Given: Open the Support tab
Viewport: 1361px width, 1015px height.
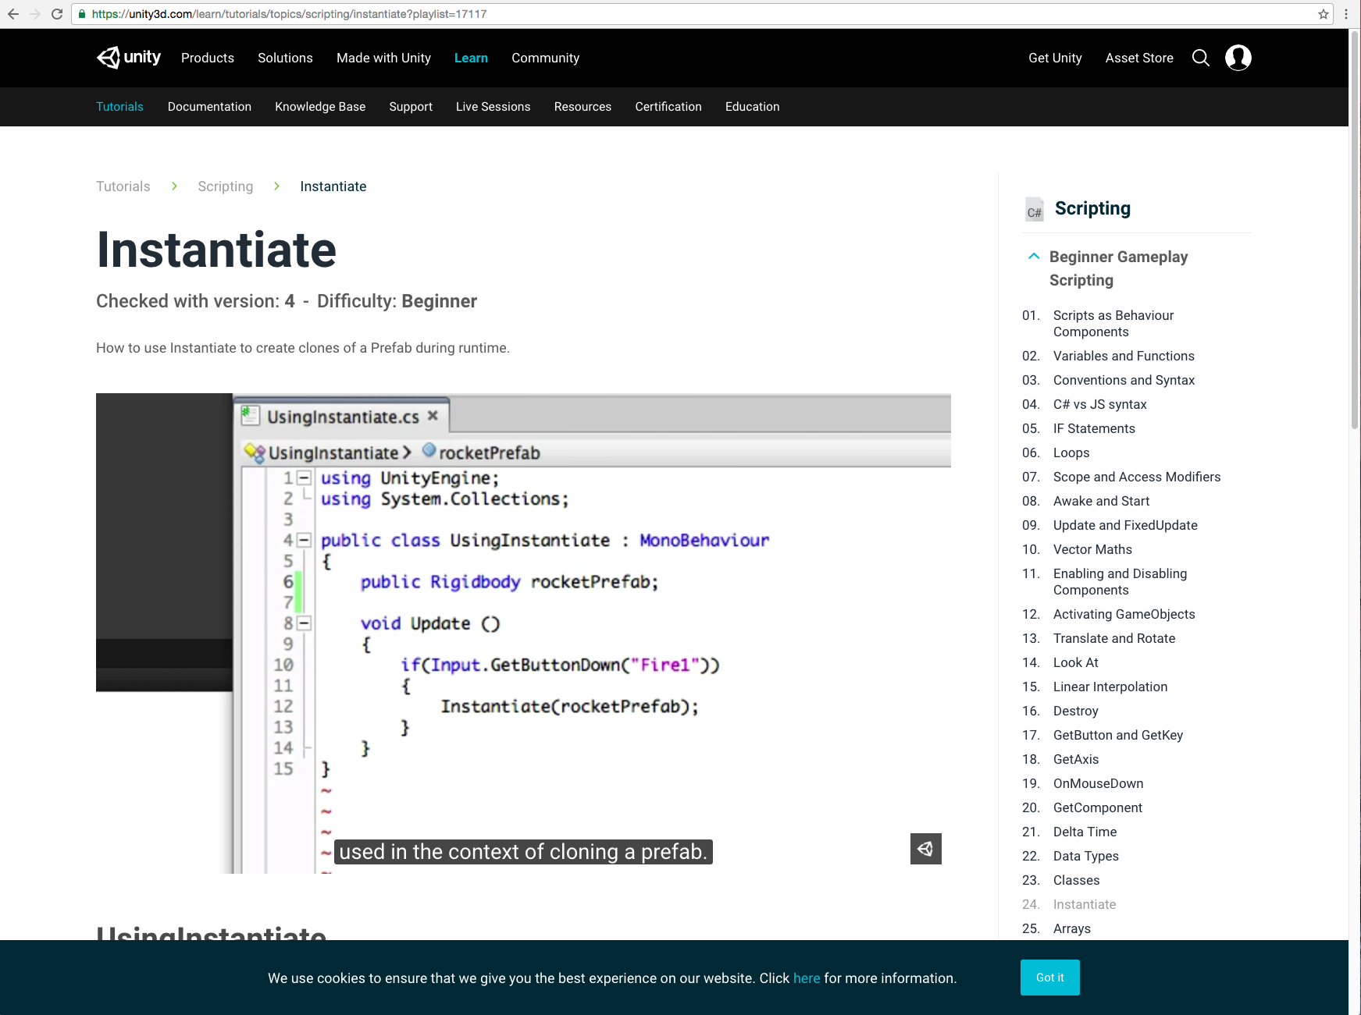Looking at the screenshot, I should [411, 107].
